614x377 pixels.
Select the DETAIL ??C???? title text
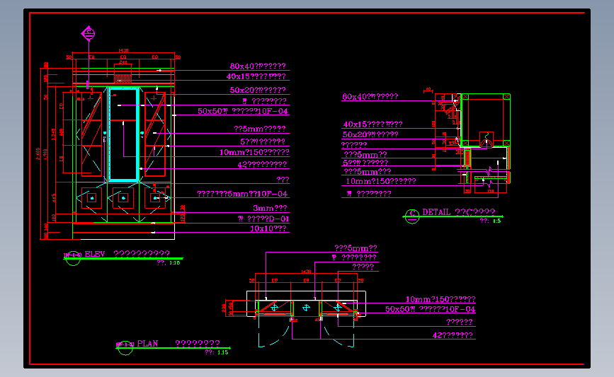[x=458, y=212]
